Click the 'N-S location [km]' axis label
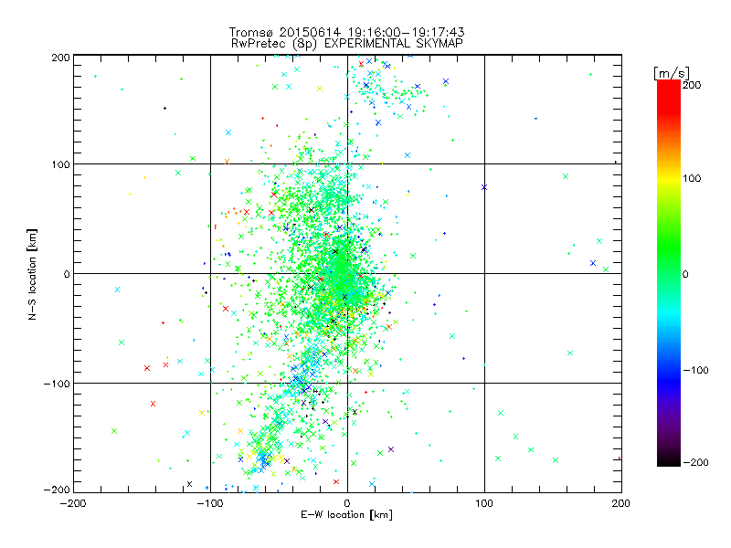Image resolution: width=731 pixels, height=548 pixels. (32, 274)
